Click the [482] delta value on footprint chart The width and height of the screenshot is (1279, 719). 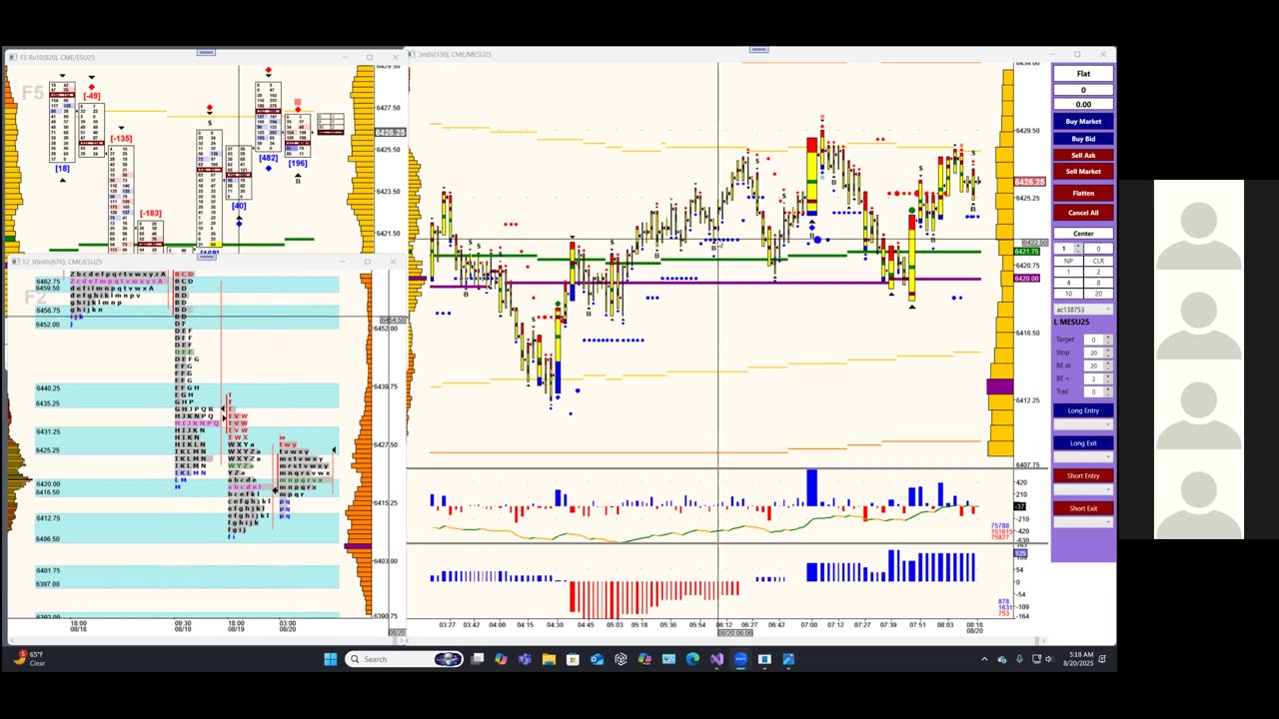tap(268, 158)
